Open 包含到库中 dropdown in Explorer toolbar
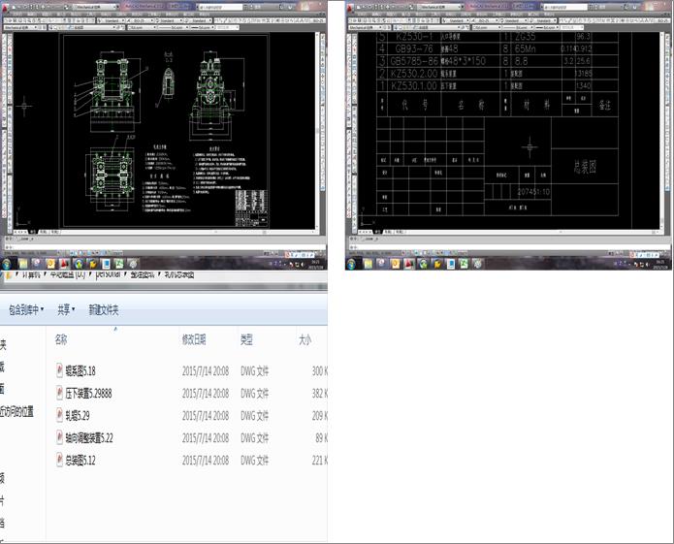 tap(26, 309)
